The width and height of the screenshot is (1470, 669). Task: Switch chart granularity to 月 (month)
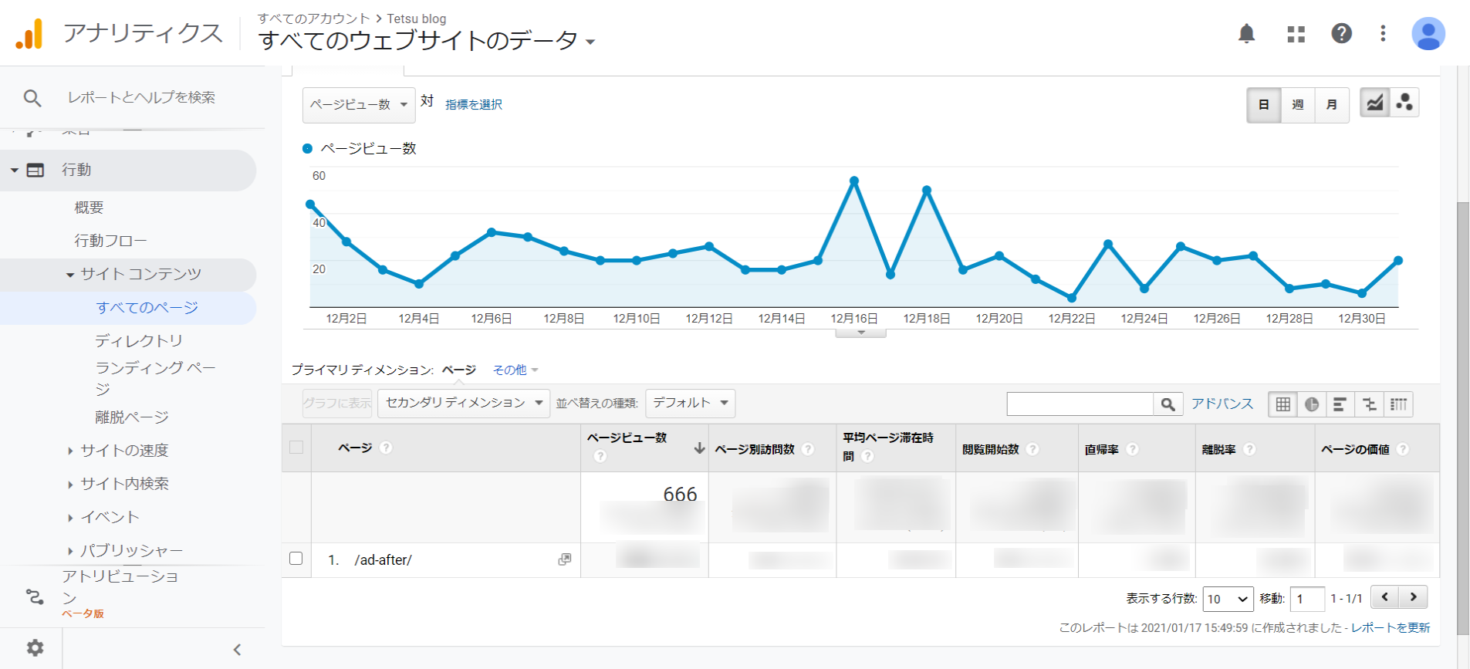pyautogui.click(x=1332, y=104)
